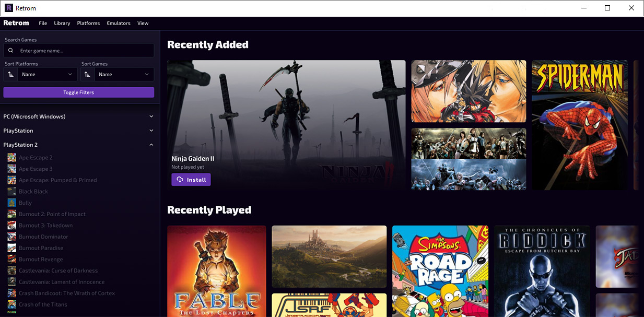The image size is (644, 317).
Task: Maximize the Retrom window
Action: click(607, 8)
